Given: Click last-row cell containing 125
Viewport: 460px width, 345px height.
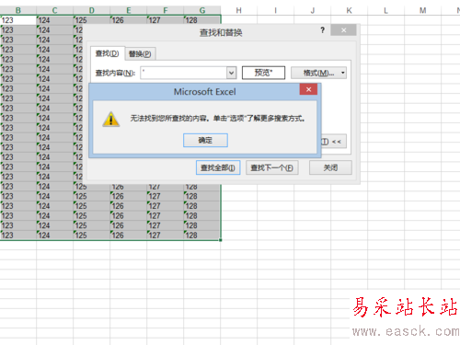Looking at the screenshot, I should coord(91,236).
